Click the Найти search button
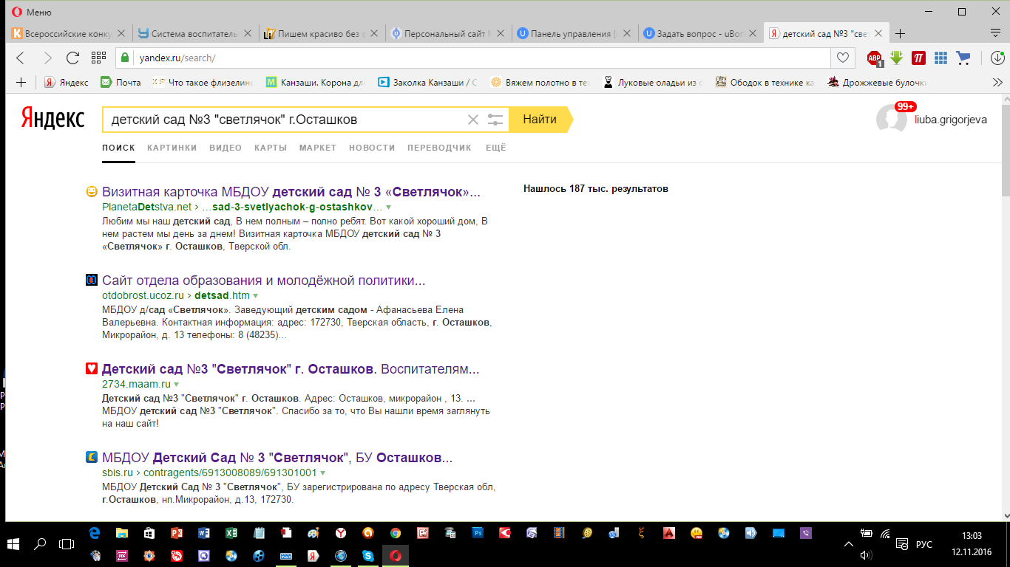 (540, 120)
